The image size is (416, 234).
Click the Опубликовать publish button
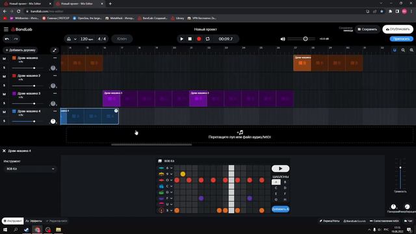click(398, 29)
